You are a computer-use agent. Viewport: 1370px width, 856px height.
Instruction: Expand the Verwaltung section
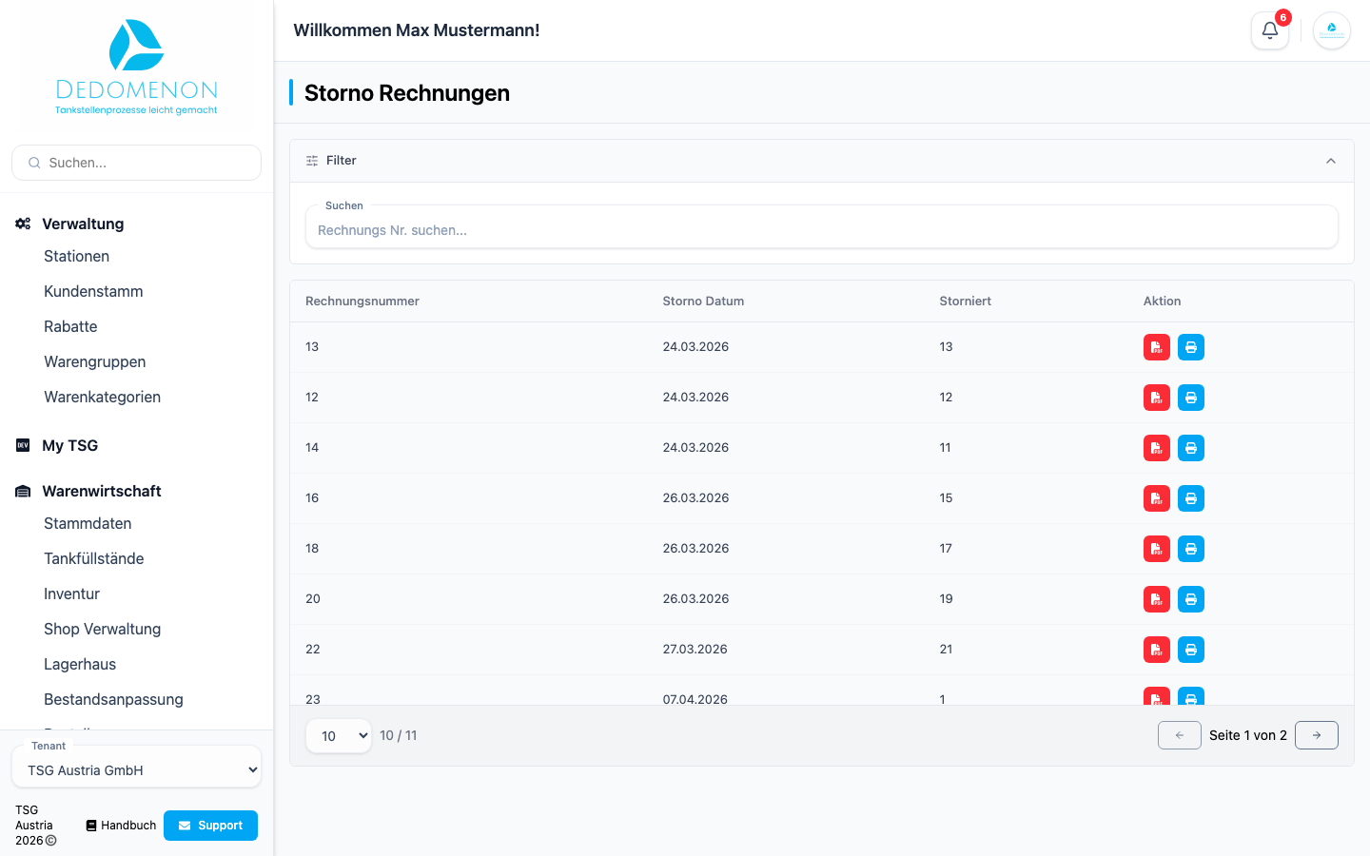[x=83, y=224]
